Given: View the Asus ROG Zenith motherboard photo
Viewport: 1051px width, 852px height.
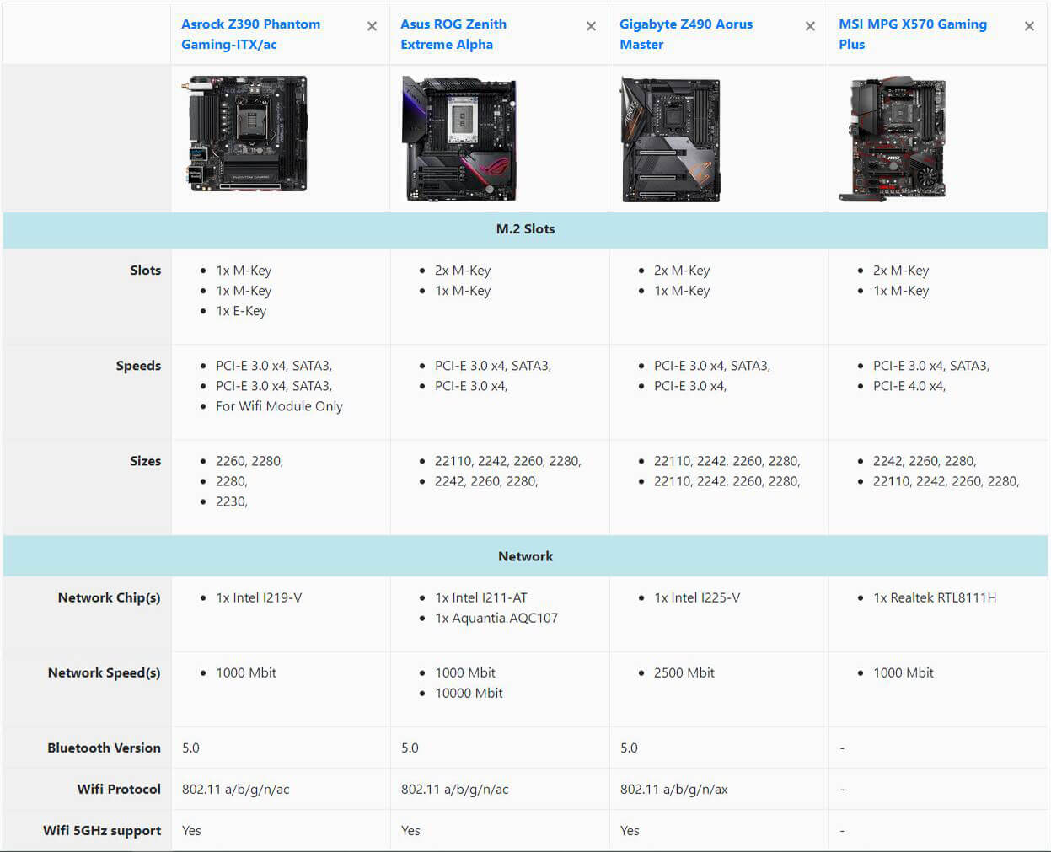Looking at the screenshot, I should point(459,139).
